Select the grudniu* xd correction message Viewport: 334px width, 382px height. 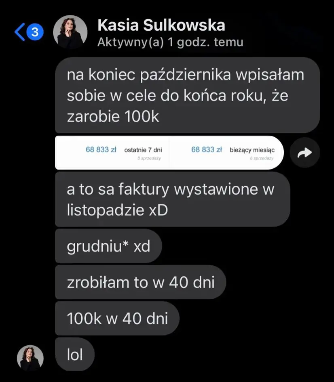[x=108, y=246]
